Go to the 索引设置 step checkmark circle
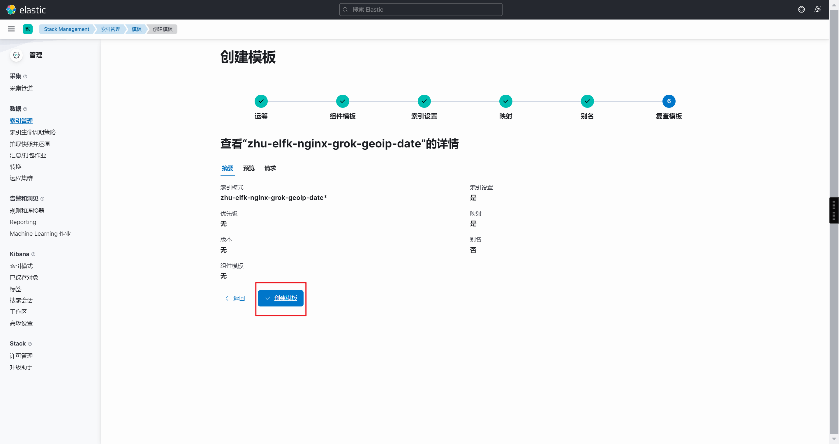Image resolution: width=839 pixels, height=444 pixels. point(424,101)
